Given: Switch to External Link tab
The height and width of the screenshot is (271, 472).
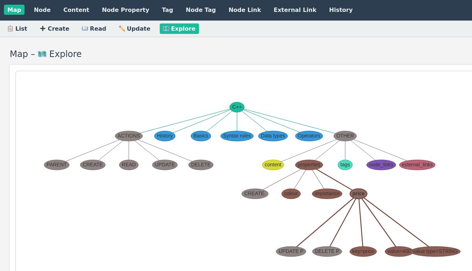Looking at the screenshot, I should coord(295,10).
